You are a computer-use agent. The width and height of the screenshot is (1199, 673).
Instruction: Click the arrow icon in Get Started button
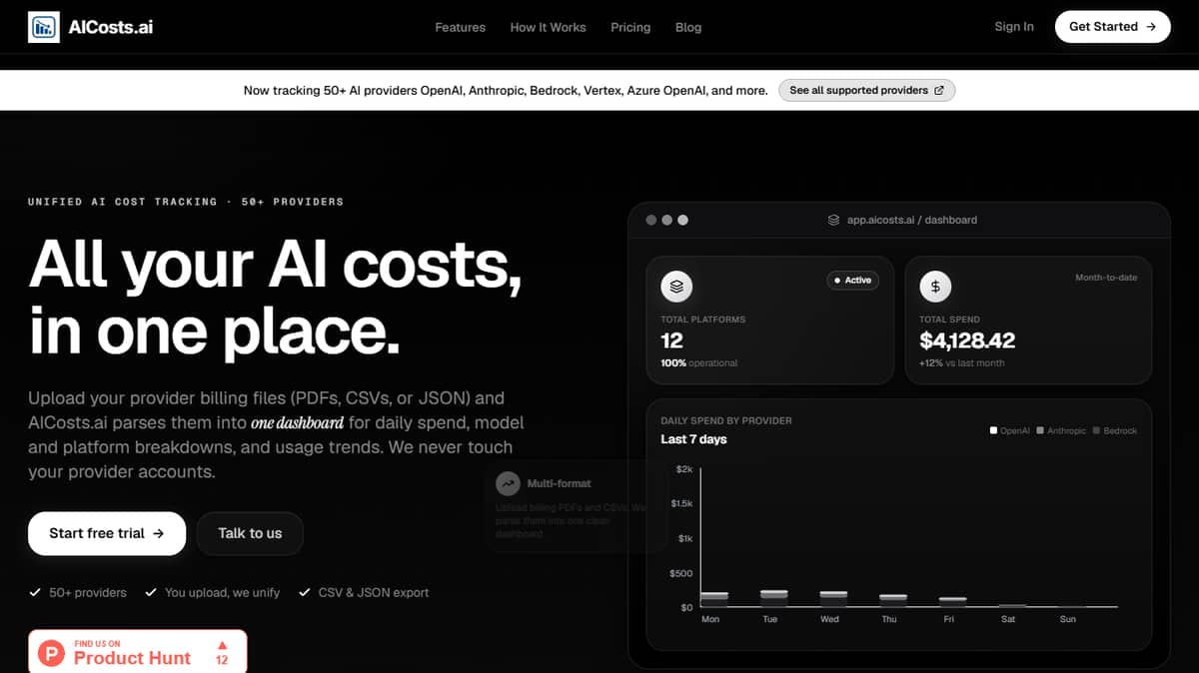pos(1151,27)
